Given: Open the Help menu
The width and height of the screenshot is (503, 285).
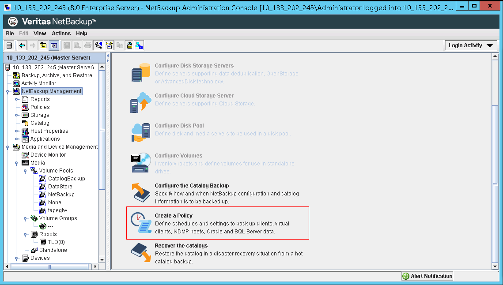Looking at the screenshot, I should pos(82,33).
